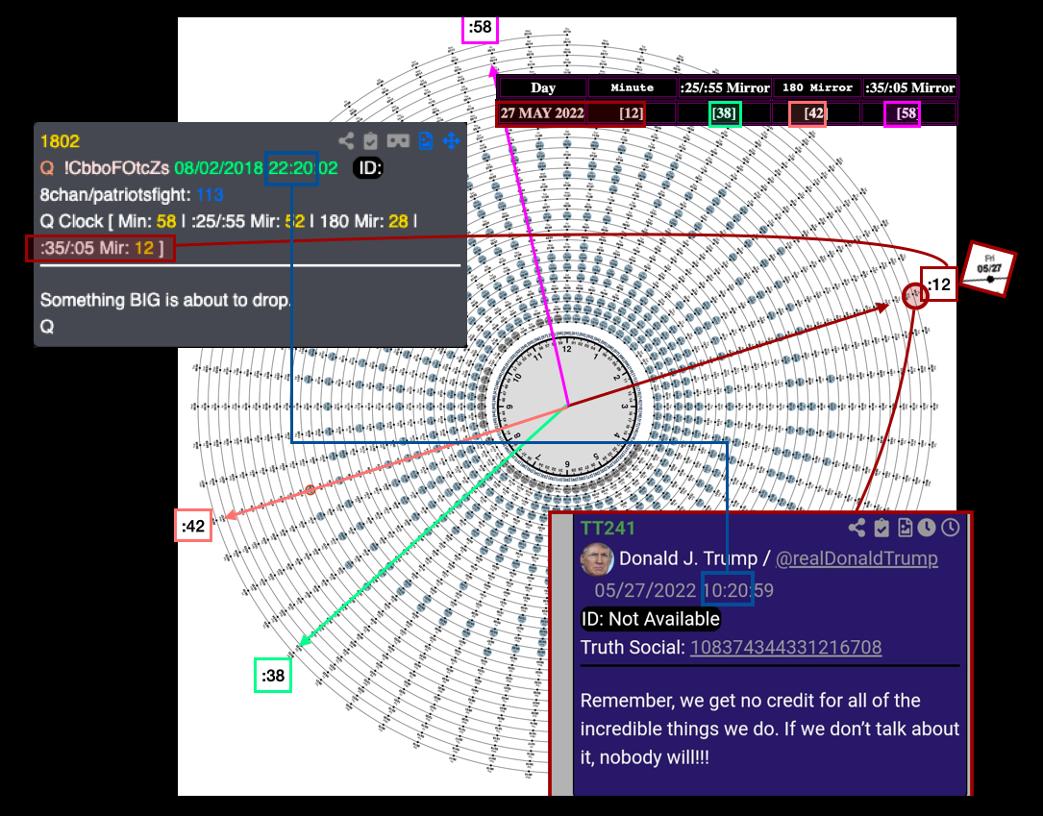This screenshot has width=1043, height=816.
Task: Open Truth Social link 108374344331216708
Action: tap(785, 647)
